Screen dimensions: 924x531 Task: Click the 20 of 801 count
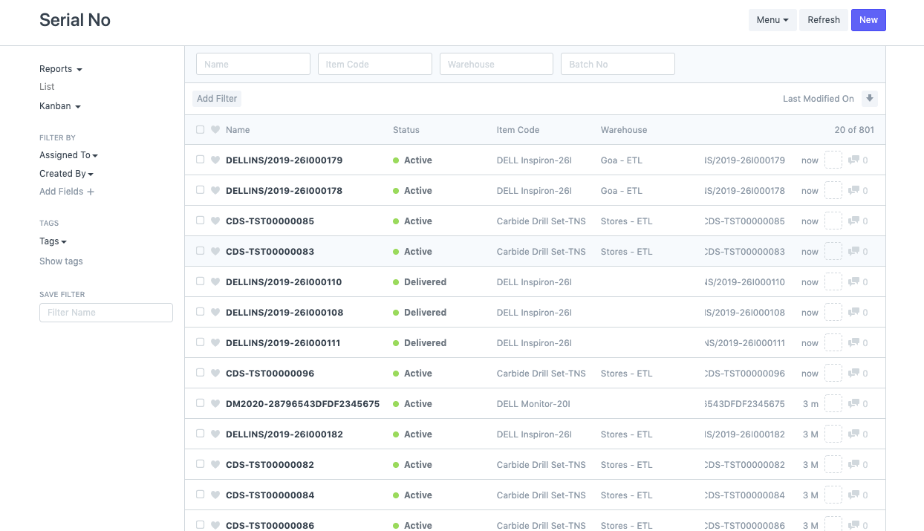point(854,130)
